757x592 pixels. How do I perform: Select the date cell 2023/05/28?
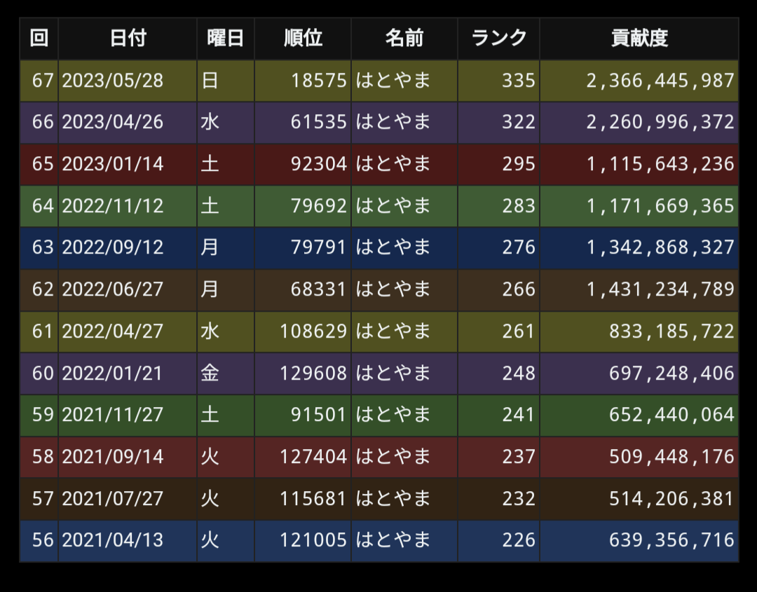point(113,81)
